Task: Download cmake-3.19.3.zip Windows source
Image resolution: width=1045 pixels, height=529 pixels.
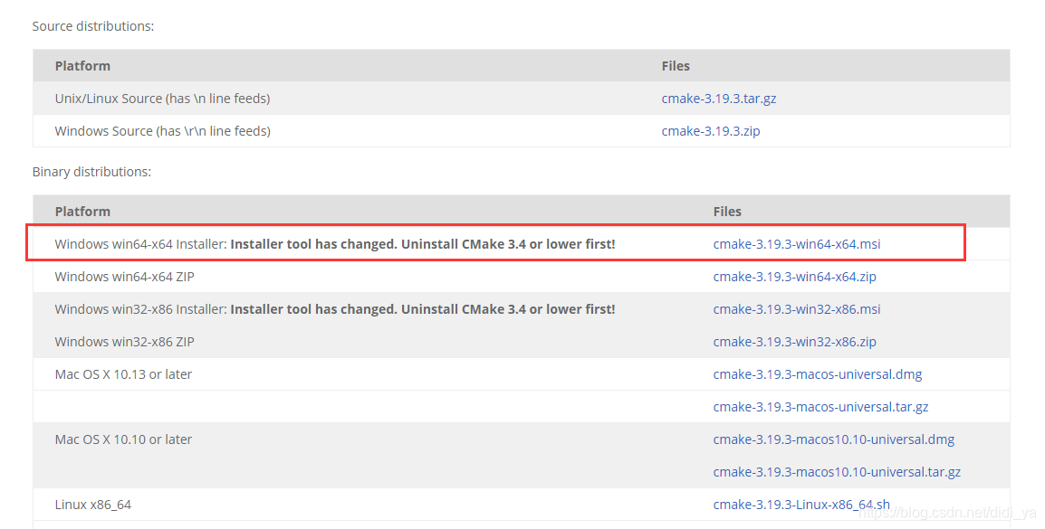Action: (711, 131)
